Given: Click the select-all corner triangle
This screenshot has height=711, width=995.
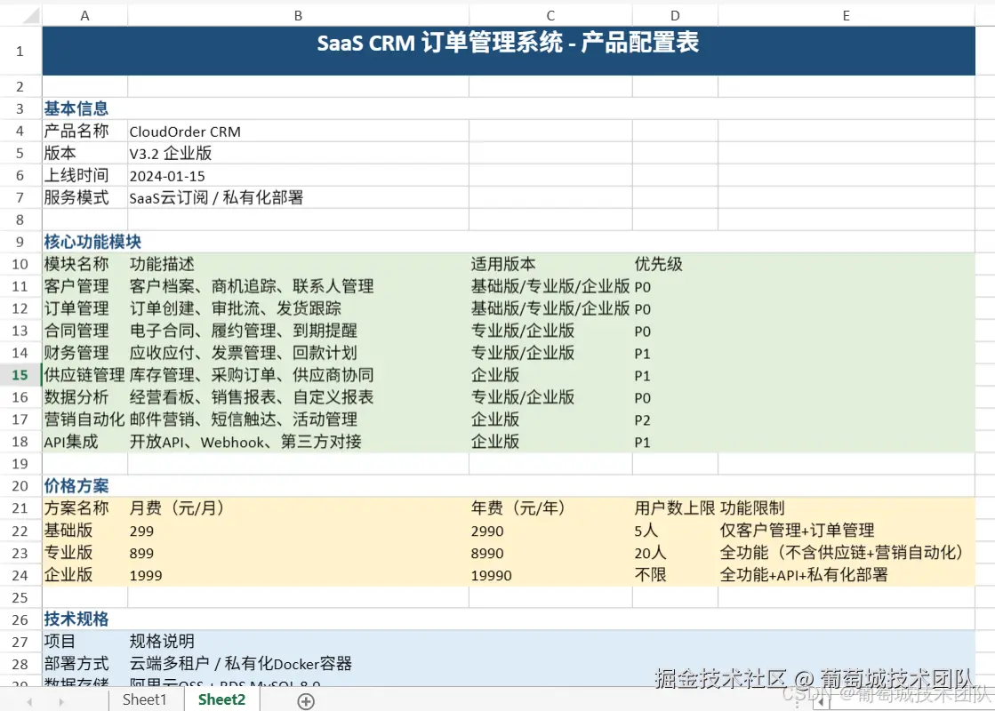Looking at the screenshot, I should 30,15.
